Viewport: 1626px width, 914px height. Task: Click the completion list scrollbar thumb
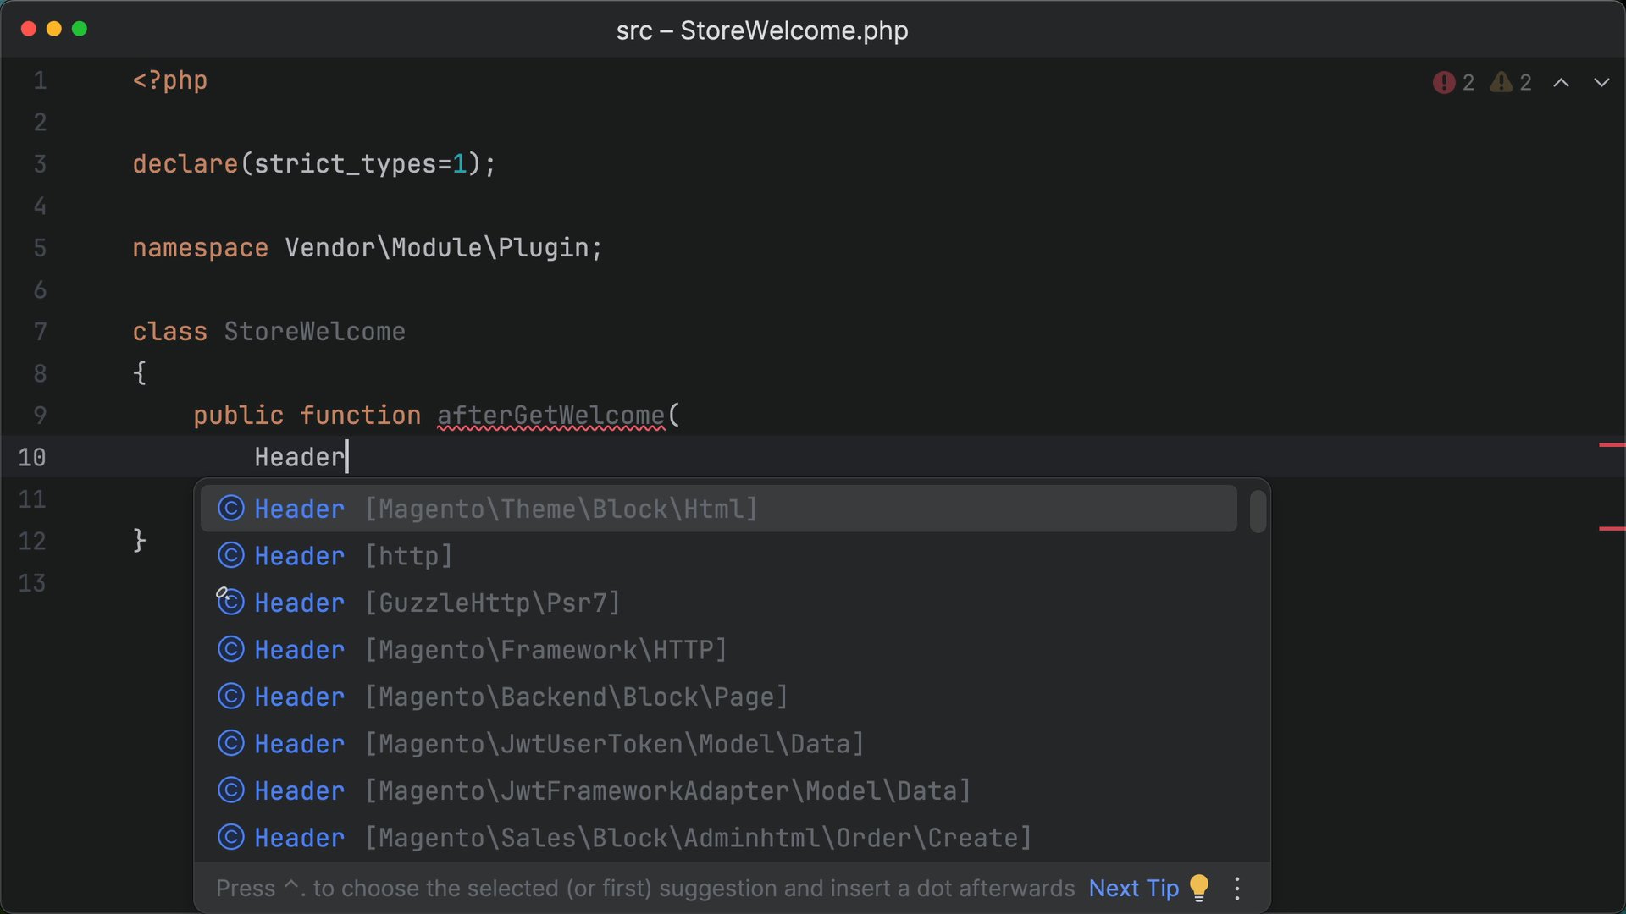(x=1258, y=511)
